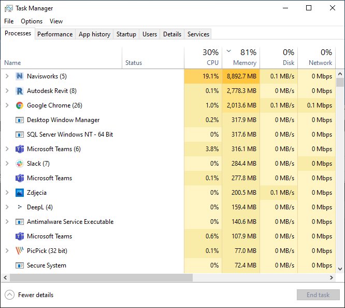Click the 2,778.3 MB memory value
The width and height of the screenshot is (345, 308).
(x=241, y=91)
